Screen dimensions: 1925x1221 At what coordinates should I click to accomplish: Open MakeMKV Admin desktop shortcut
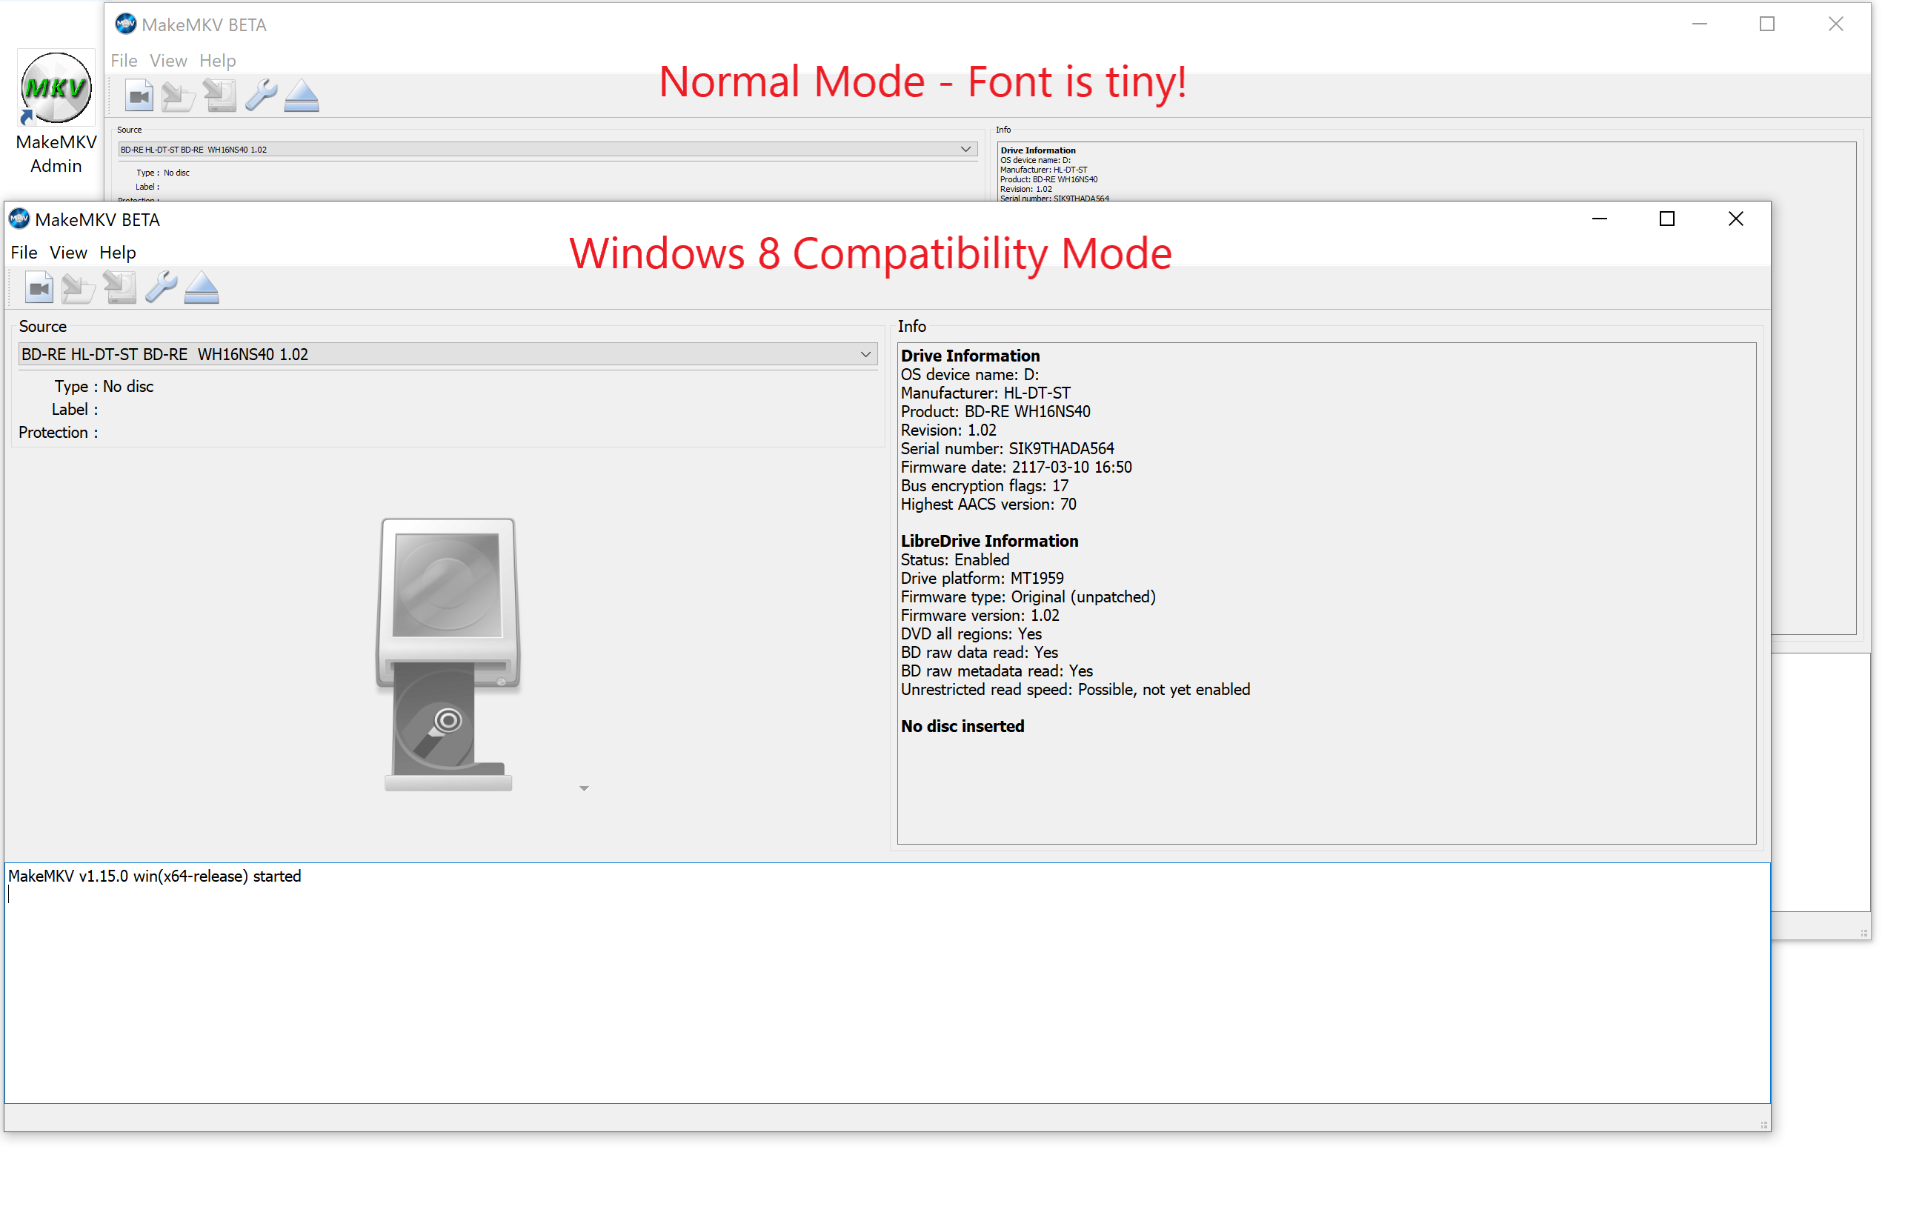coord(56,112)
